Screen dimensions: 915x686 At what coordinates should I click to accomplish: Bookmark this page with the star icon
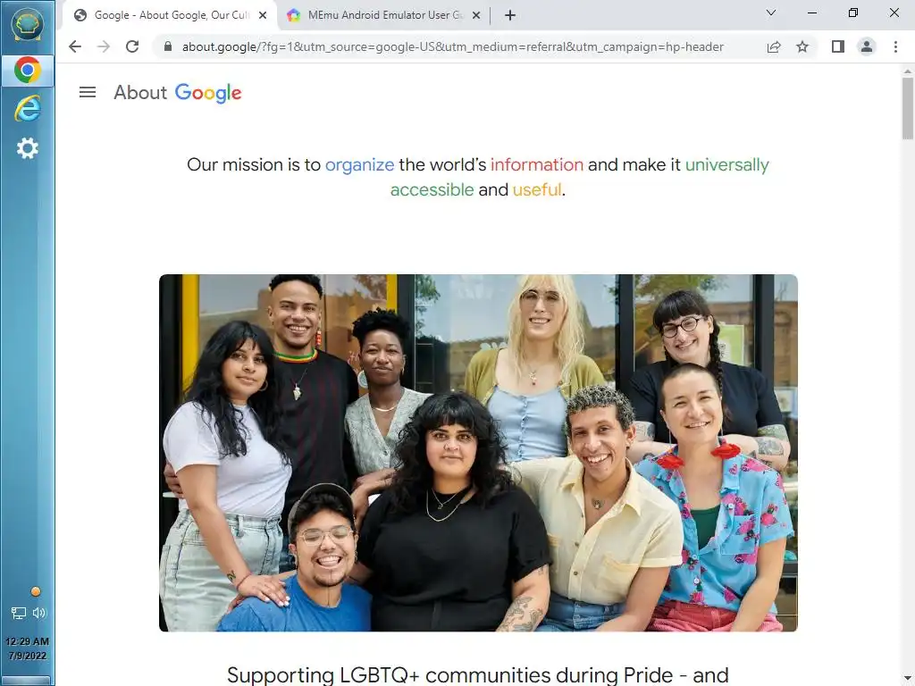pyautogui.click(x=802, y=46)
